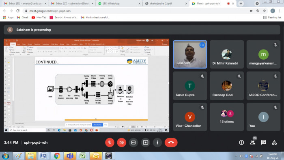Open the blue options dots on Saksham's tile
The height and width of the screenshot is (160, 284).
point(202,45)
